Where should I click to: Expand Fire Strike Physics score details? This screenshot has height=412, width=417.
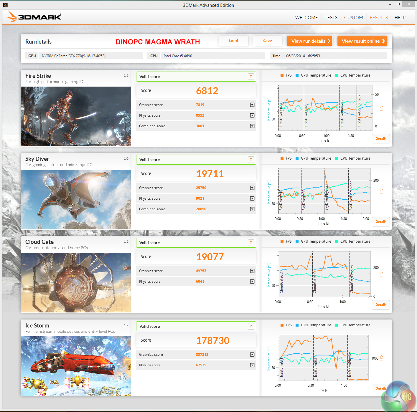[252, 115]
